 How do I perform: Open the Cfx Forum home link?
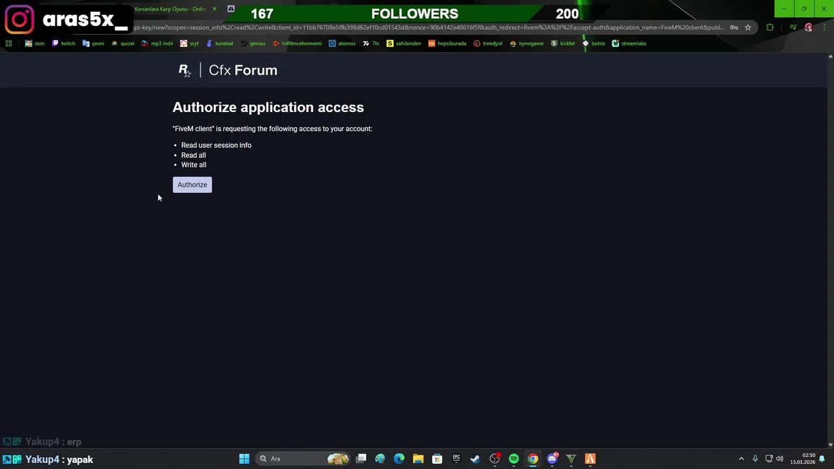tap(243, 70)
